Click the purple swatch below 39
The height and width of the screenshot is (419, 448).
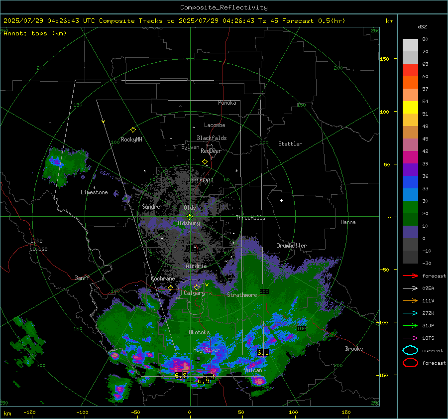pyautogui.click(x=410, y=169)
